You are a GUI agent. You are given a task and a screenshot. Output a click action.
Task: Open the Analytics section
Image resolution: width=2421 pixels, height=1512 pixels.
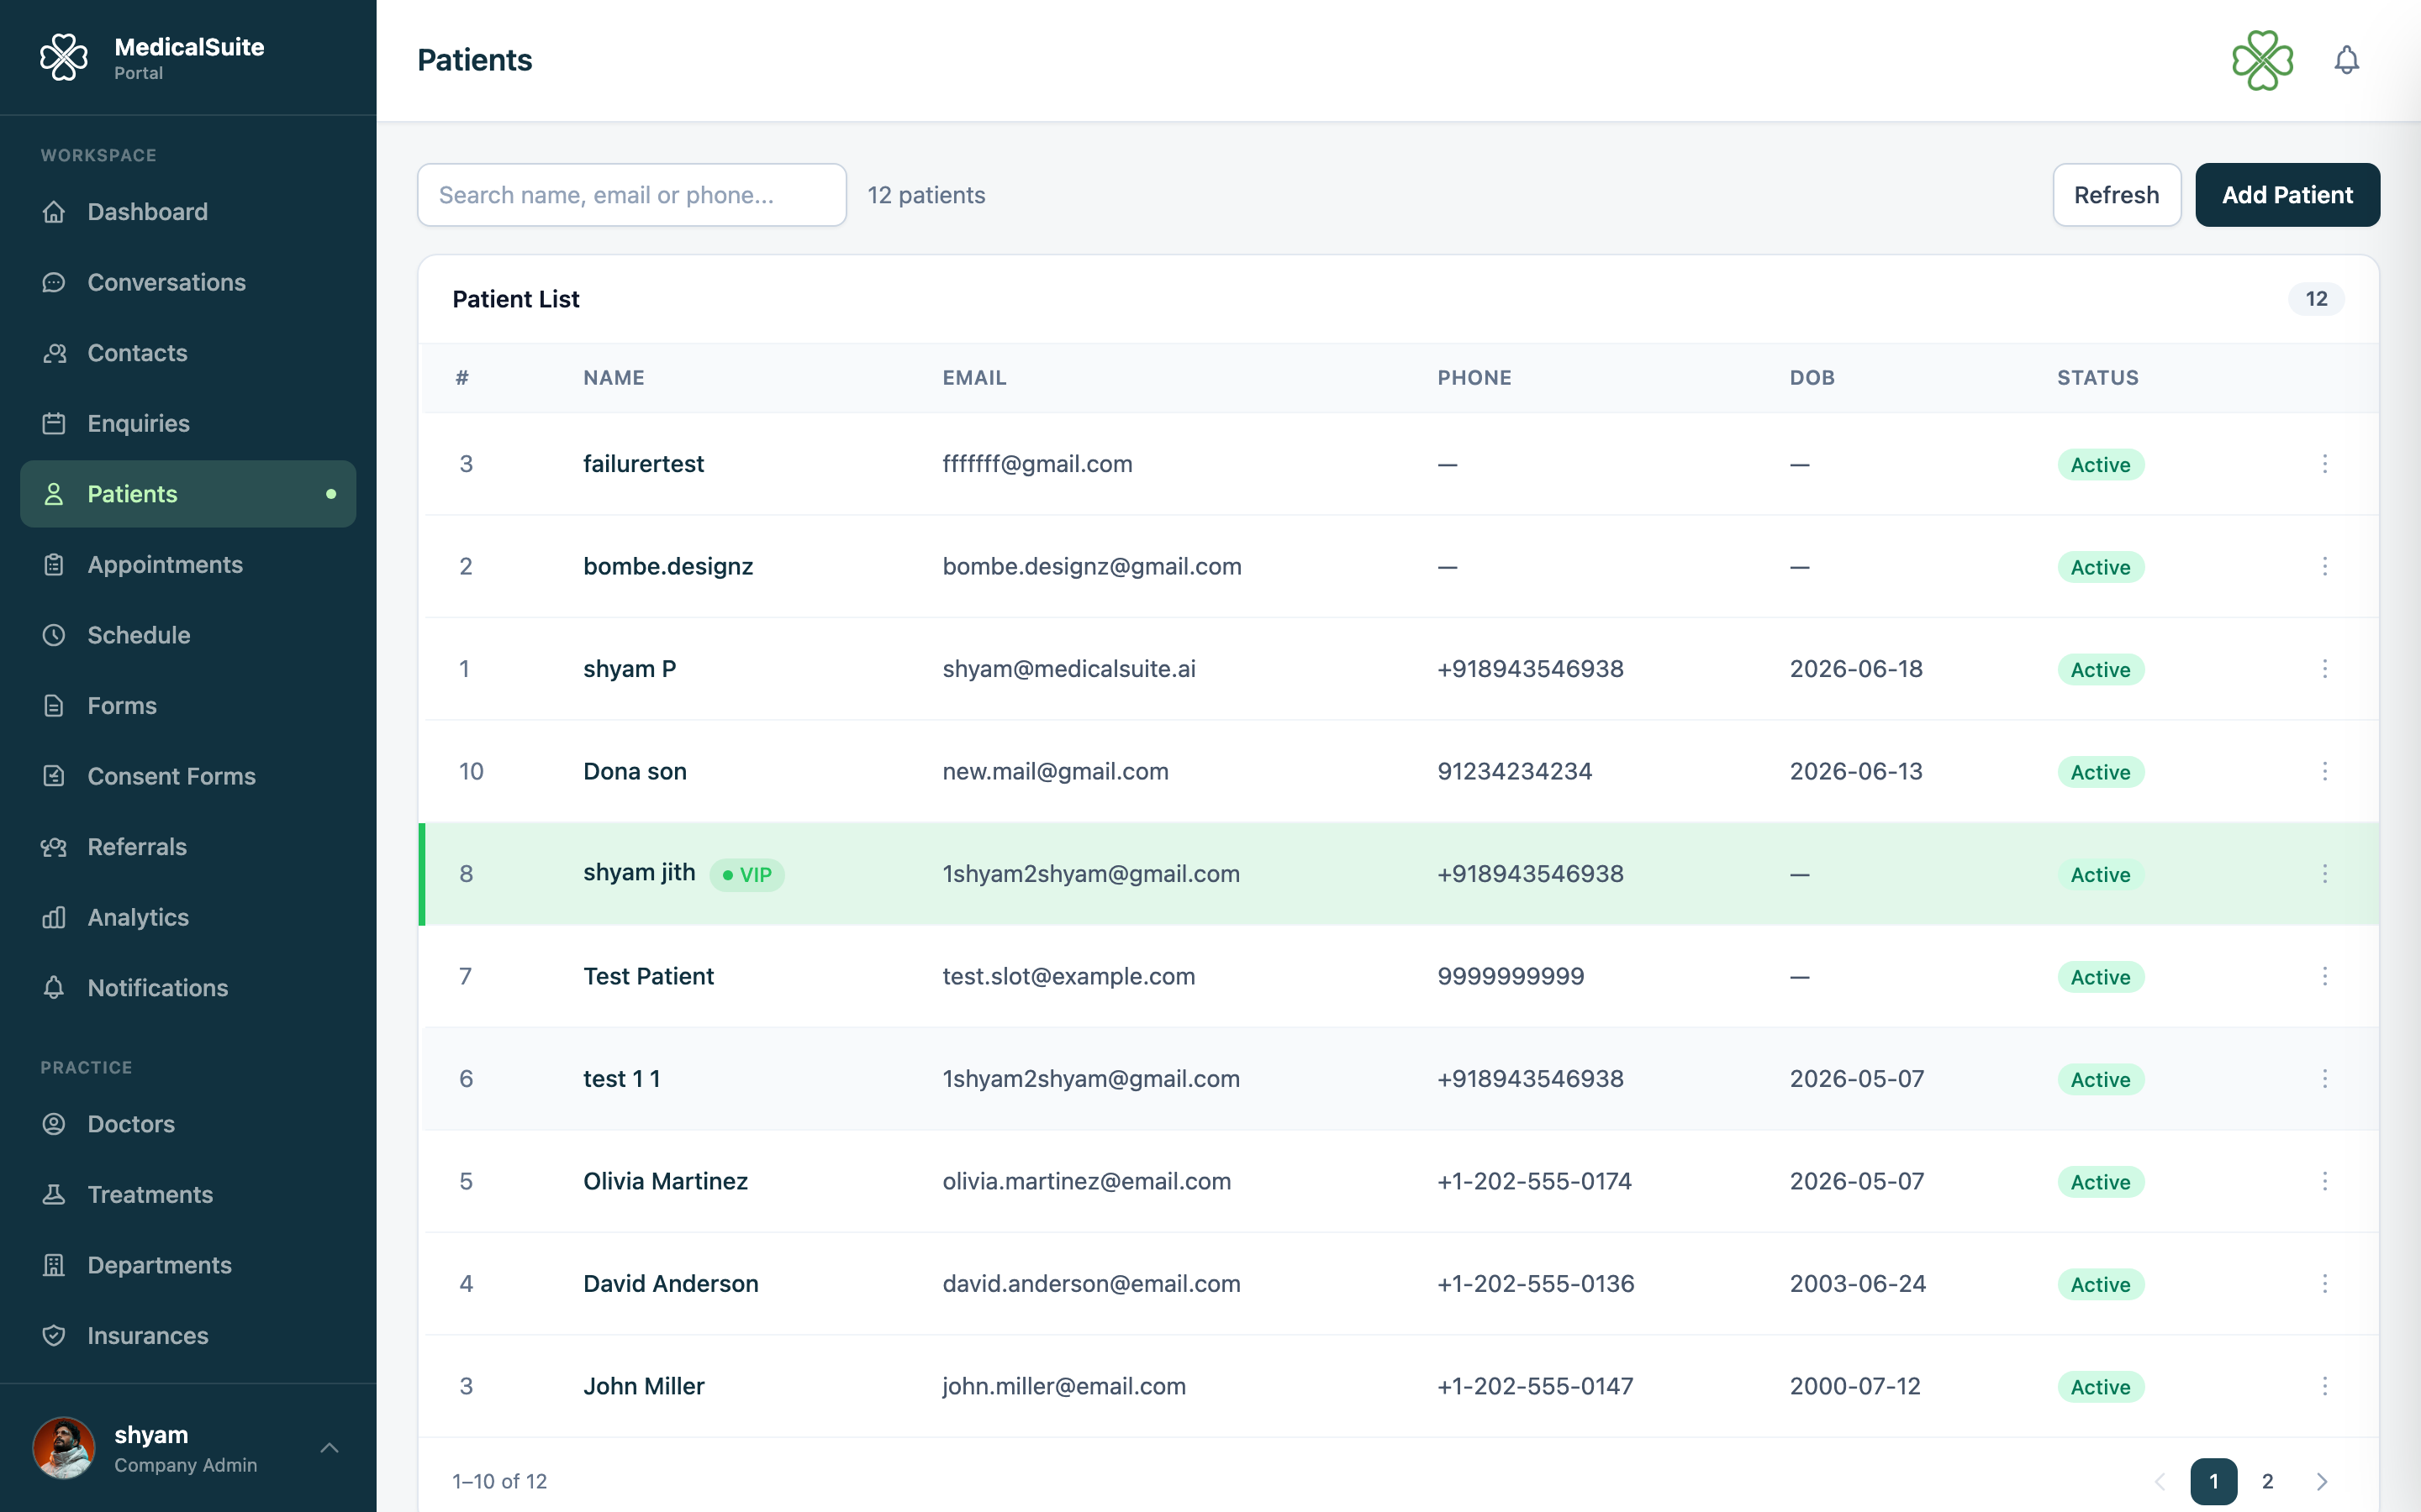188,917
